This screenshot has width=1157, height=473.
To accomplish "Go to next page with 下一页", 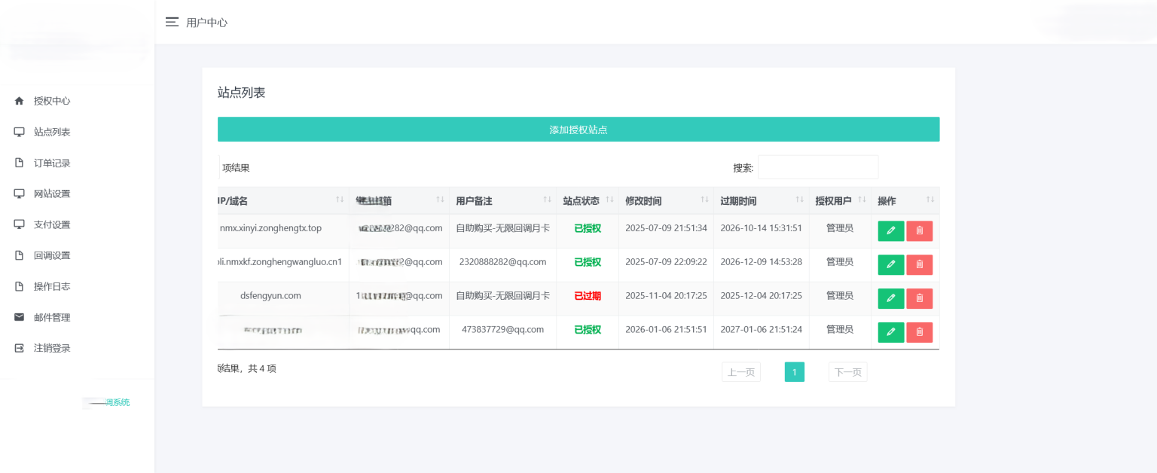I will (847, 371).
